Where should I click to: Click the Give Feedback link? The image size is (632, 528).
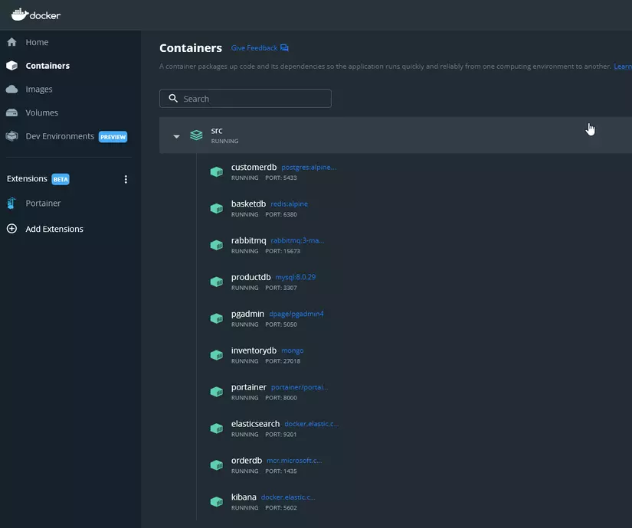tap(254, 48)
